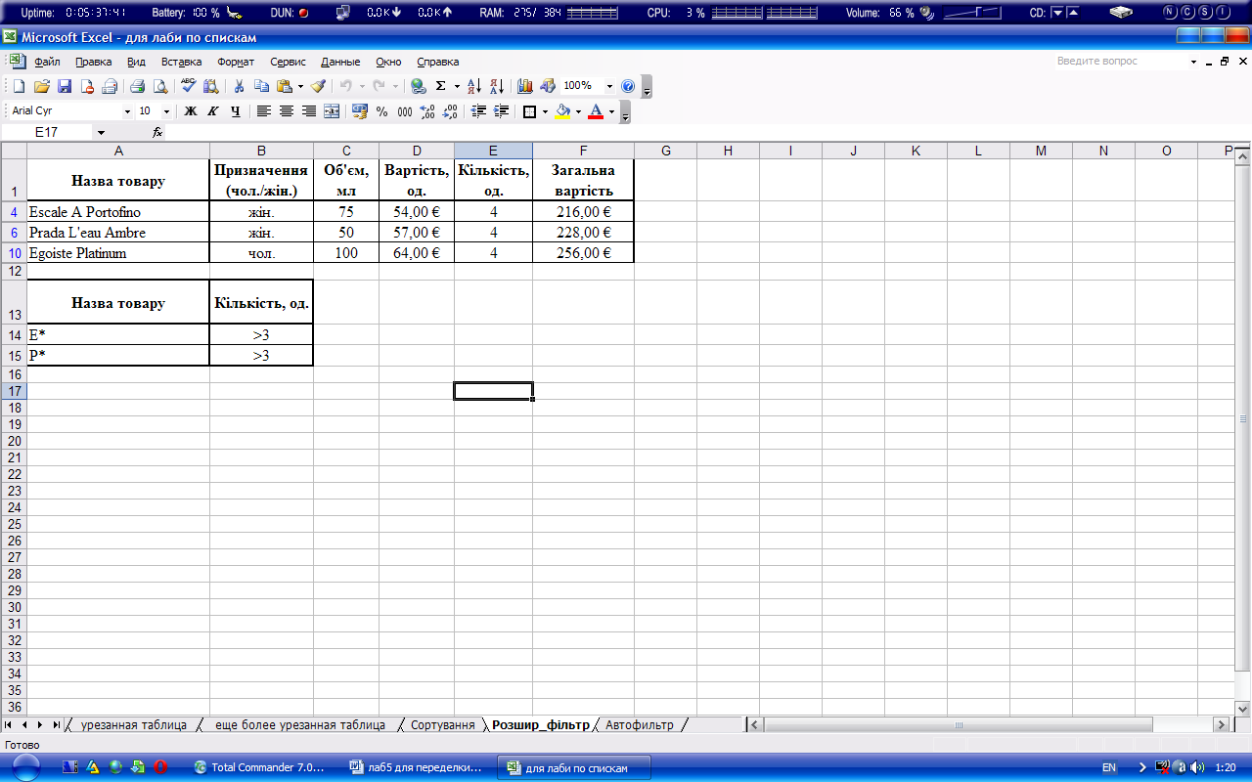
Task: Open Total Commander from the taskbar
Action: click(x=260, y=767)
